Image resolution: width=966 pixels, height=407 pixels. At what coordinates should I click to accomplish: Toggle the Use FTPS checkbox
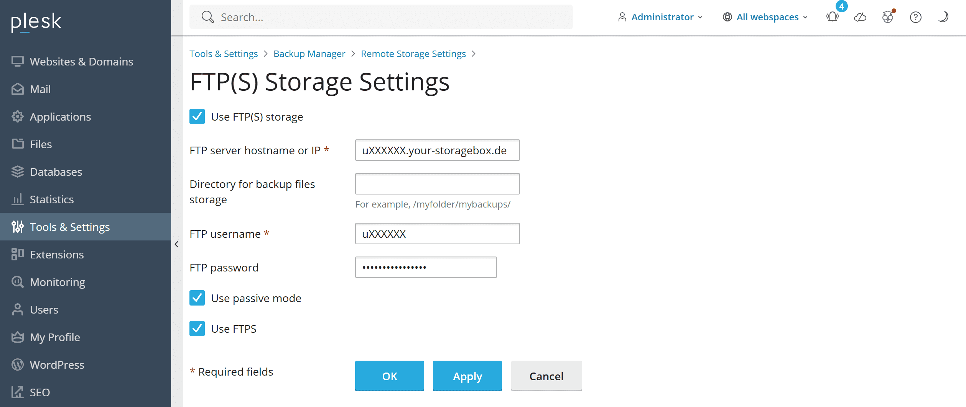coord(197,329)
